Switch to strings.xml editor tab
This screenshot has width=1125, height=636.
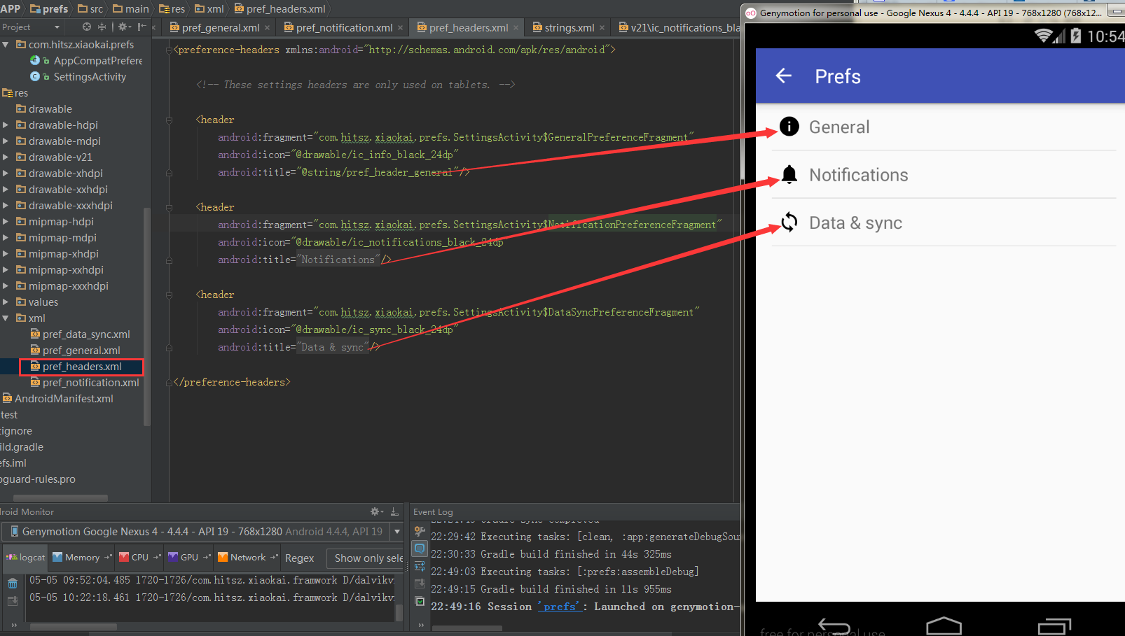pos(569,28)
